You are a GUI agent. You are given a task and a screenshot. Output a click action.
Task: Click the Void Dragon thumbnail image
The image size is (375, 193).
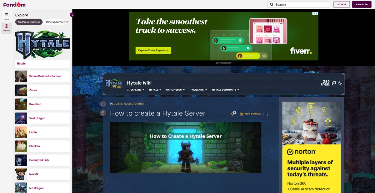pos(21,118)
